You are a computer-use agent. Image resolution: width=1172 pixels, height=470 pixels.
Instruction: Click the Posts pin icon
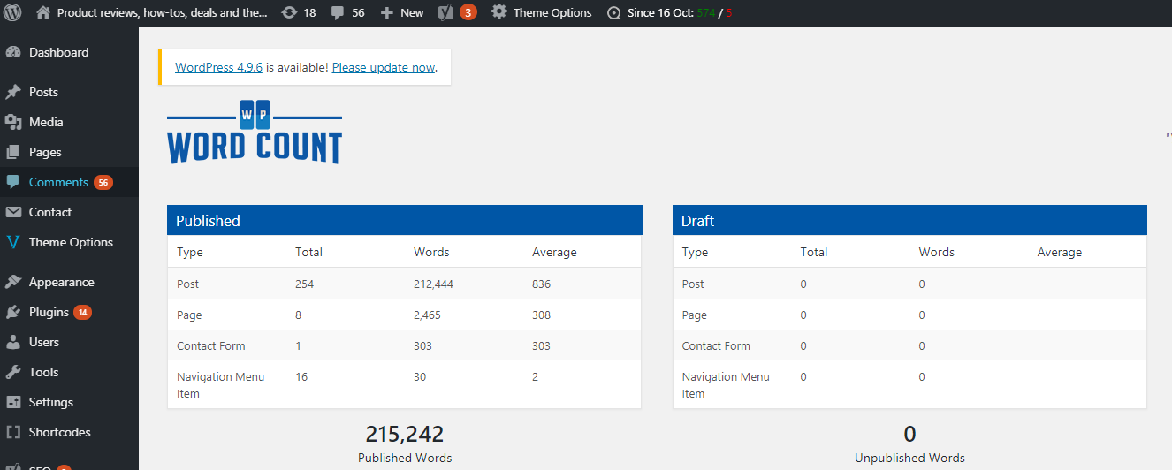[13, 92]
